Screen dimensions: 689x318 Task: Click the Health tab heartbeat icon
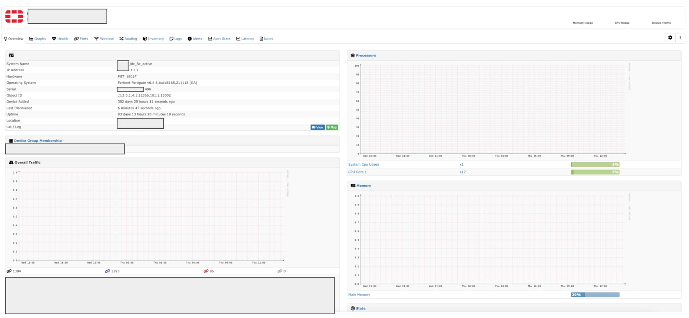tap(54, 39)
